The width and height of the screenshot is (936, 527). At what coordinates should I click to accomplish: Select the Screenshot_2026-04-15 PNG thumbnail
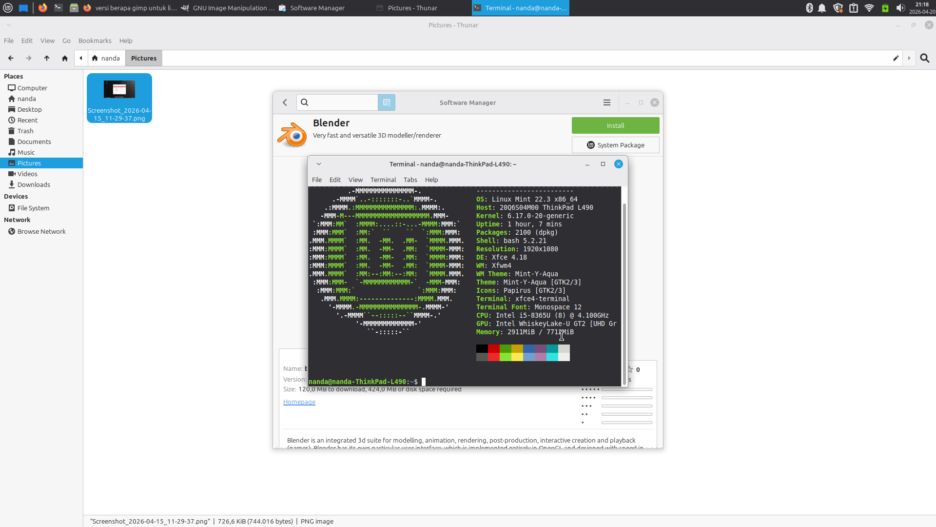119,98
